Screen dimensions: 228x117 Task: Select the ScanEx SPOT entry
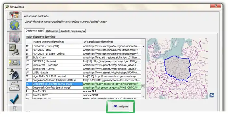tap(83, 95)
